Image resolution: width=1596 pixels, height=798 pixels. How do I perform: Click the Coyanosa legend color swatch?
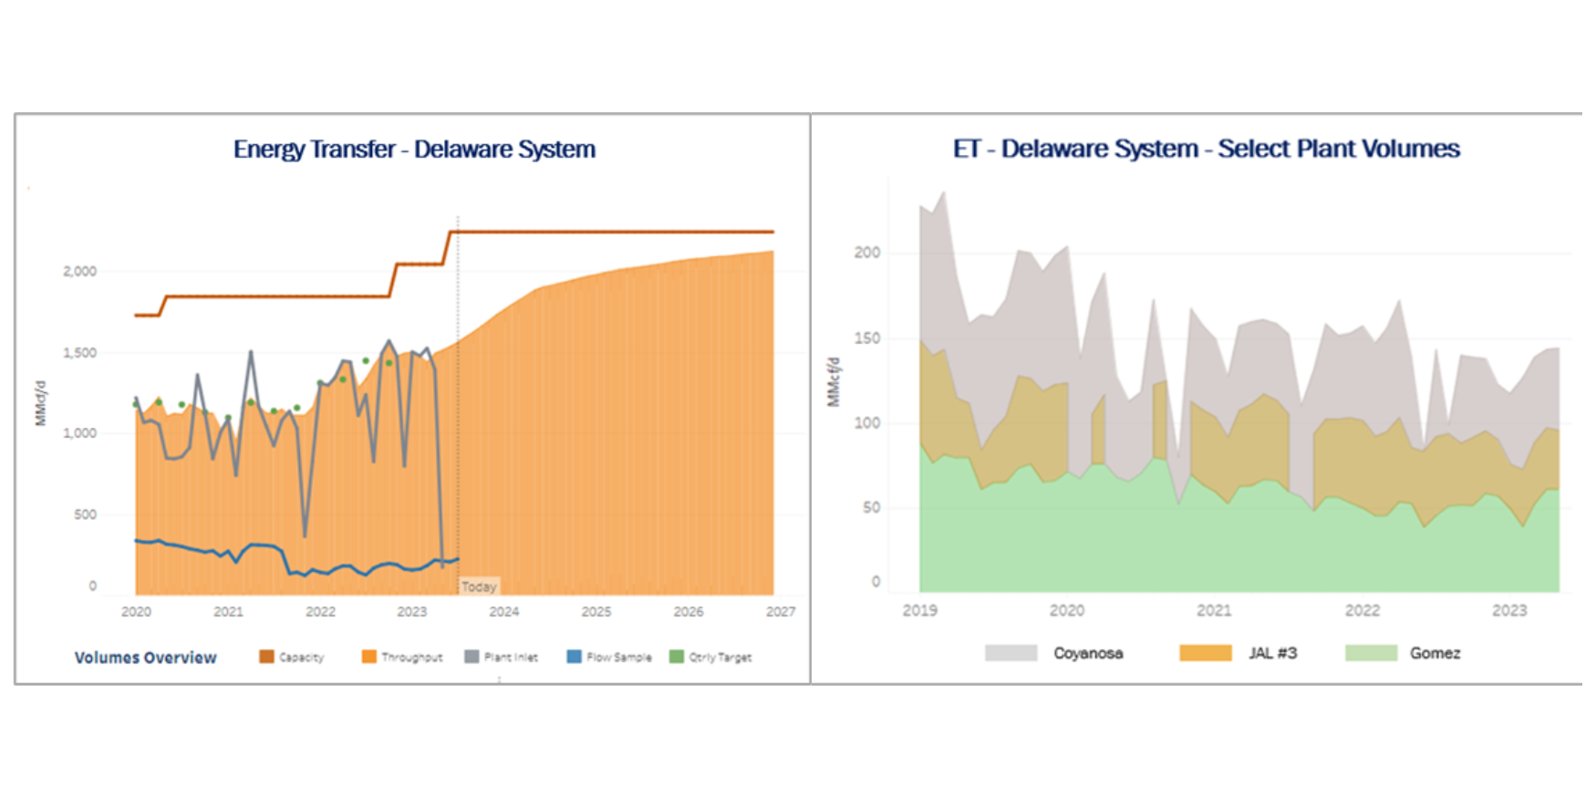[x=1010, y=653]
